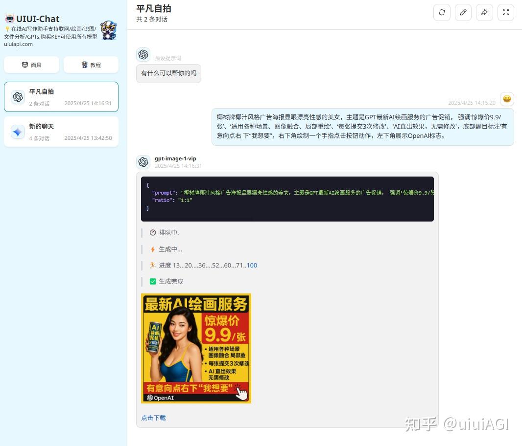This screenshot has width=522, height=446.
Task: Click the 面具 button
Action: click(31, 64)
